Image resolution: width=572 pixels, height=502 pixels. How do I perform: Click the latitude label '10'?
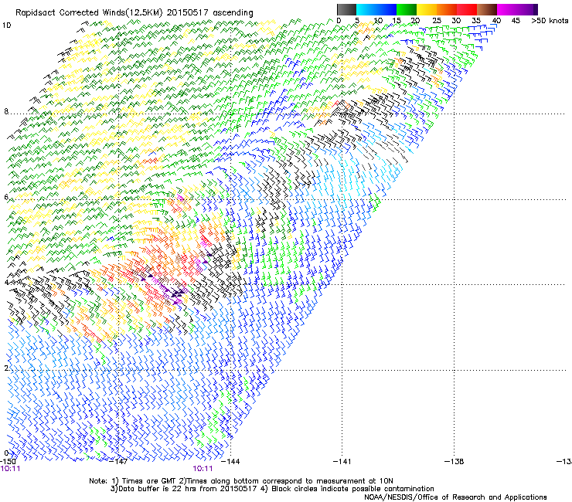pyautogui.click(x=6, y=25)
